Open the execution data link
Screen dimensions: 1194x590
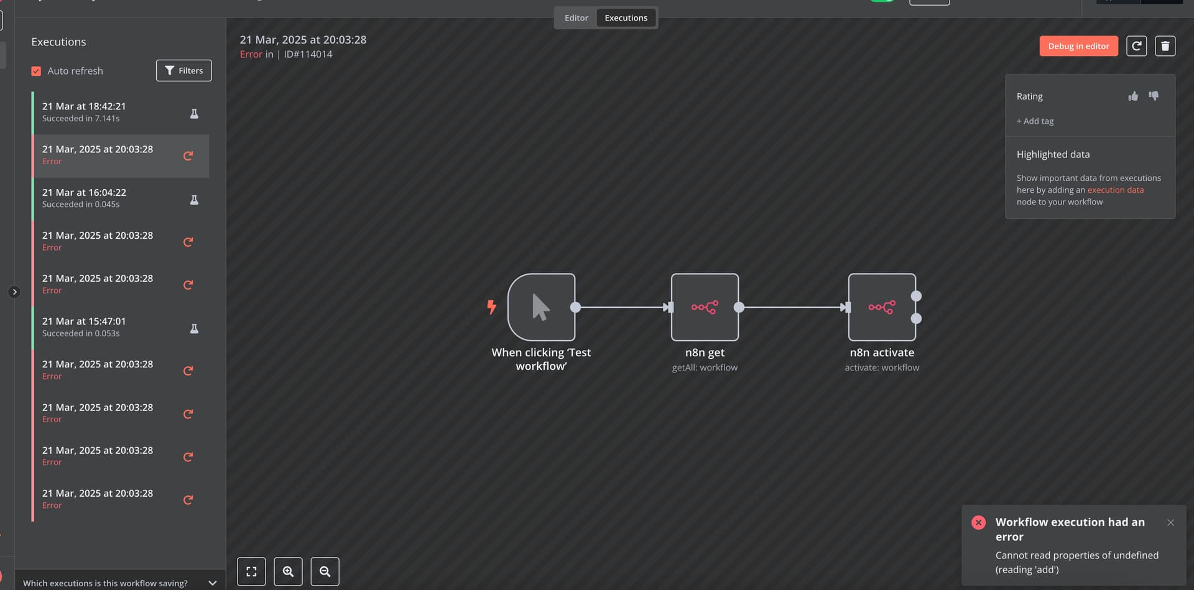click(1115, 190)
